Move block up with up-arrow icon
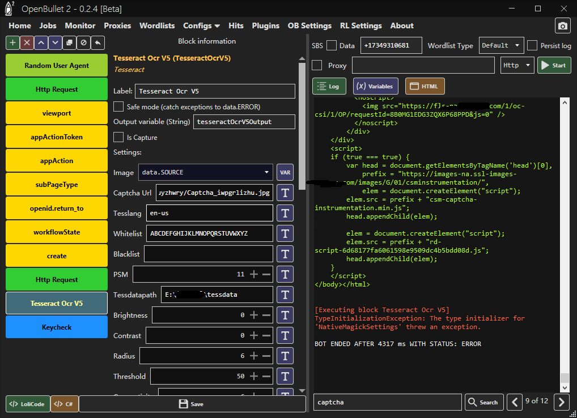This screenshot has width=577, height=418. 41,42
